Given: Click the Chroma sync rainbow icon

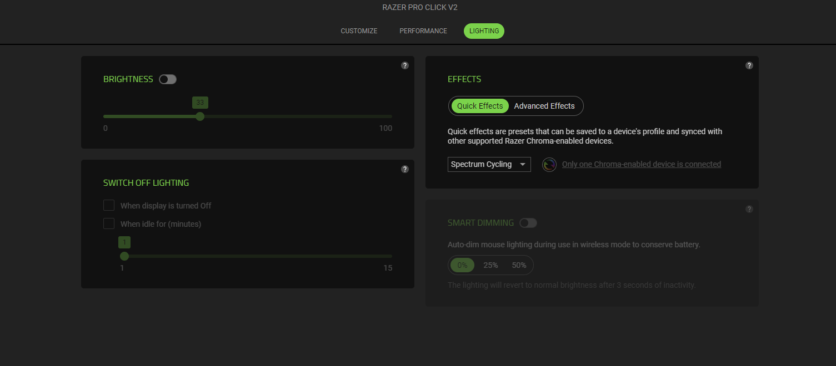Looking at the screenshot, I should [549, 165].
